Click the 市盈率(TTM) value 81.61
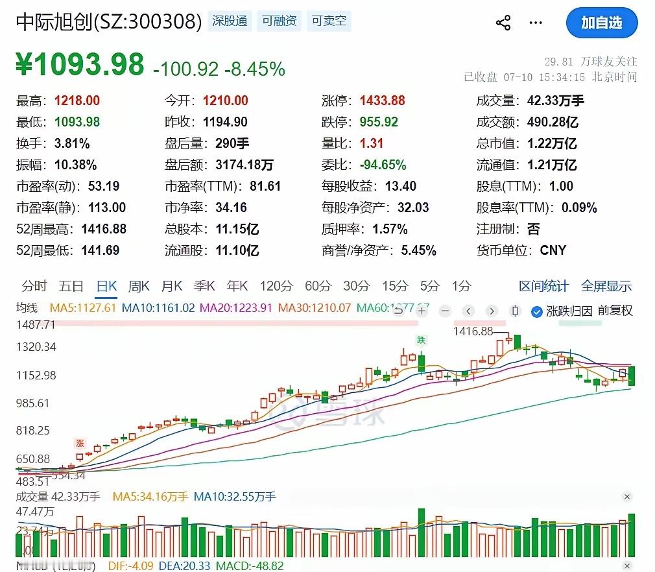 265,186
